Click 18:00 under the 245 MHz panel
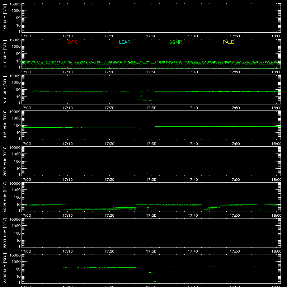Image resolution: width=287 pixels, height=287 pixels. click(276, 36)
